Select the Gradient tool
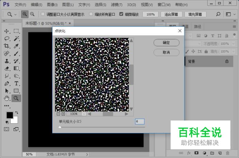 (16, 69)
